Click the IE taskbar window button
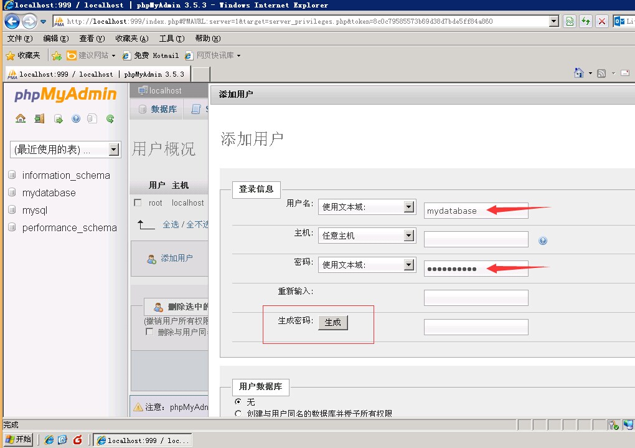Viewport: 635px width, 448px height. tap(143, 440)
